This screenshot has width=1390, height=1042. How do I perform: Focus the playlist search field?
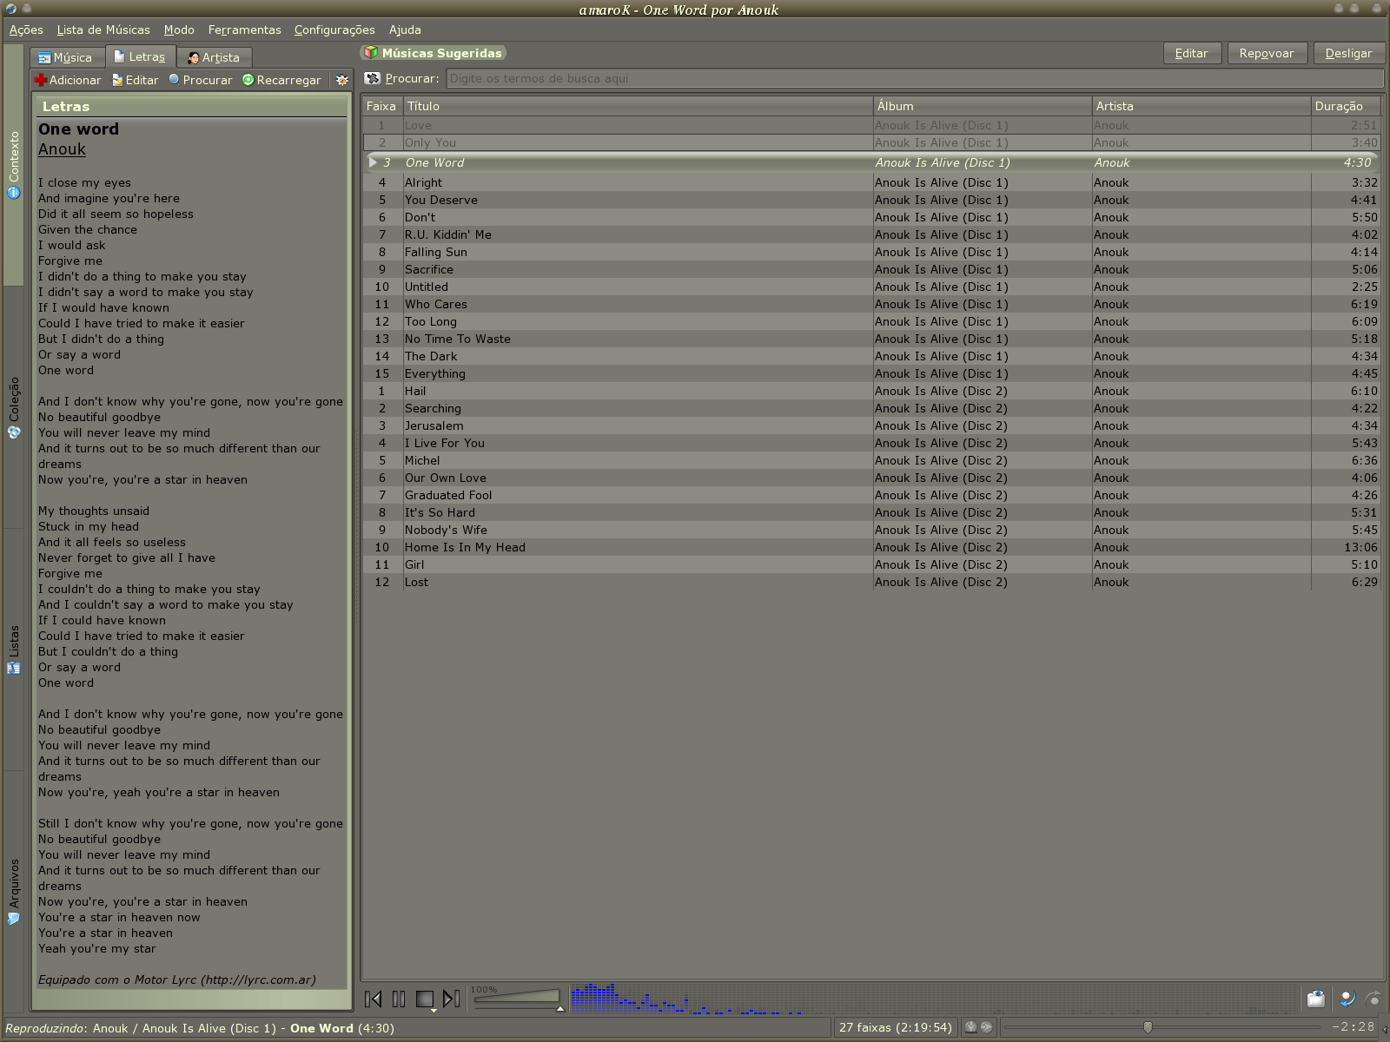914,78
